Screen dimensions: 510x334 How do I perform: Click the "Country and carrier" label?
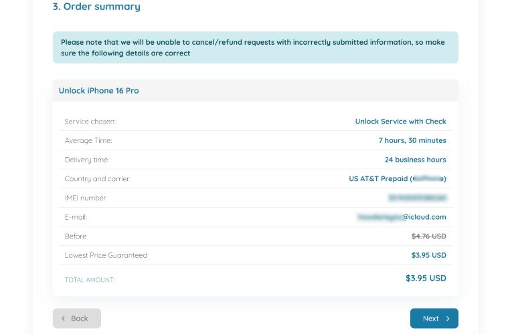(x=97, y=179)
